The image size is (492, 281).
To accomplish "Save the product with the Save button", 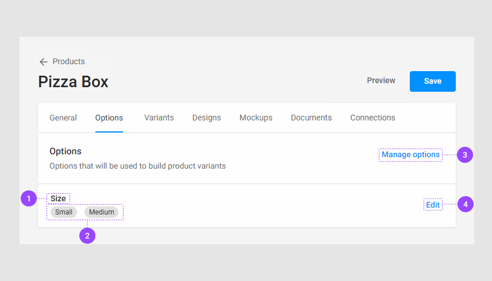I will (432, 81).
